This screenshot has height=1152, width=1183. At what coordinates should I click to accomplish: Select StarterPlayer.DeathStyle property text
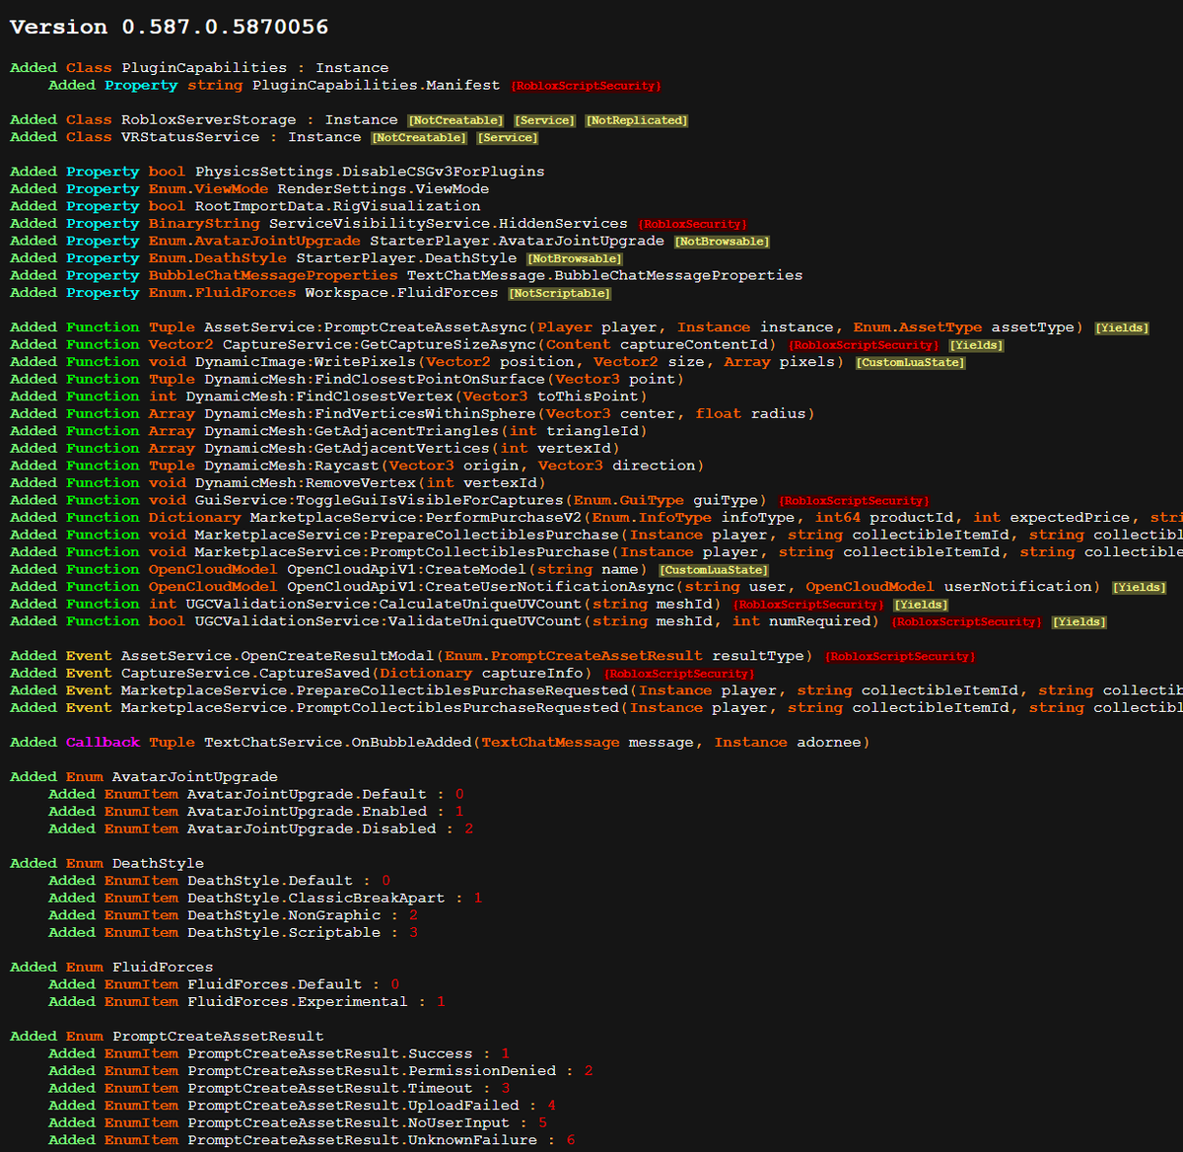(406, 258)
